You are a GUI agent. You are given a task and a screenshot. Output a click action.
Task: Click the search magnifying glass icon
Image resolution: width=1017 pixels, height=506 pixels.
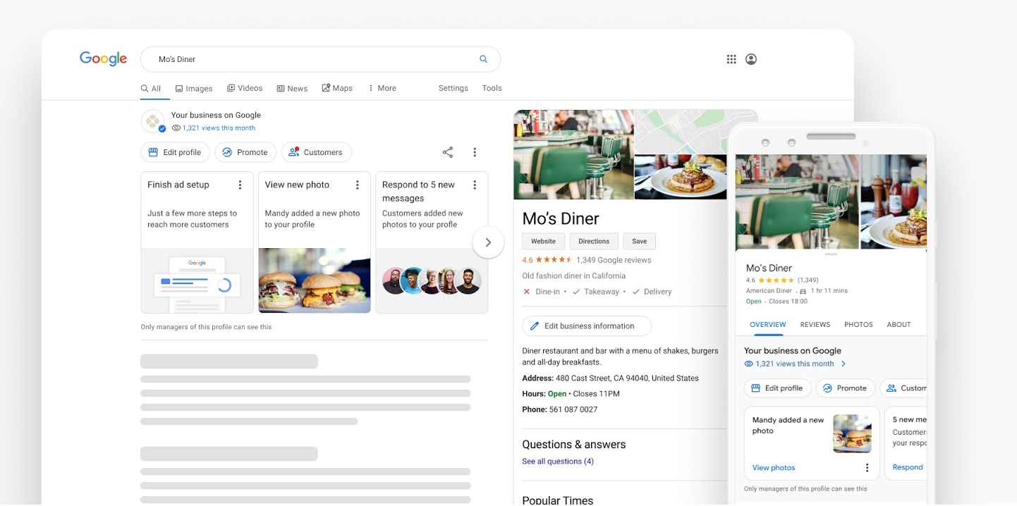(x=483, y=58)
